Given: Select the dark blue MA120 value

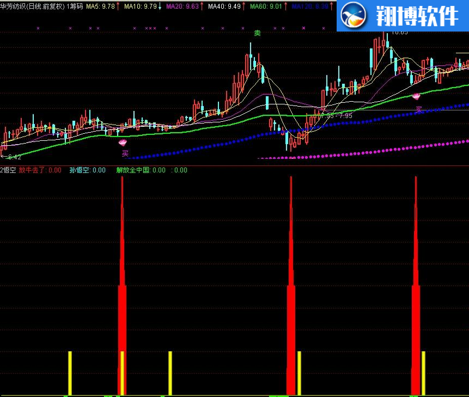Looking at the screenshot, I should click(310, 7).
